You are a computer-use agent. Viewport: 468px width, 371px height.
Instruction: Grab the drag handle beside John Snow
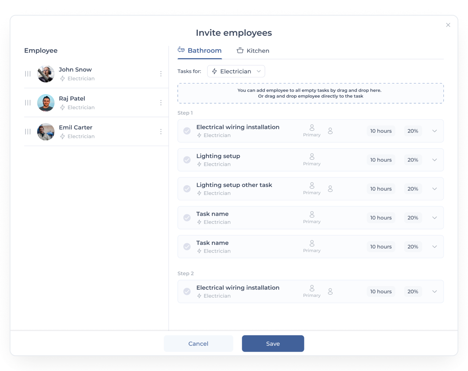[x=28, y=74]
